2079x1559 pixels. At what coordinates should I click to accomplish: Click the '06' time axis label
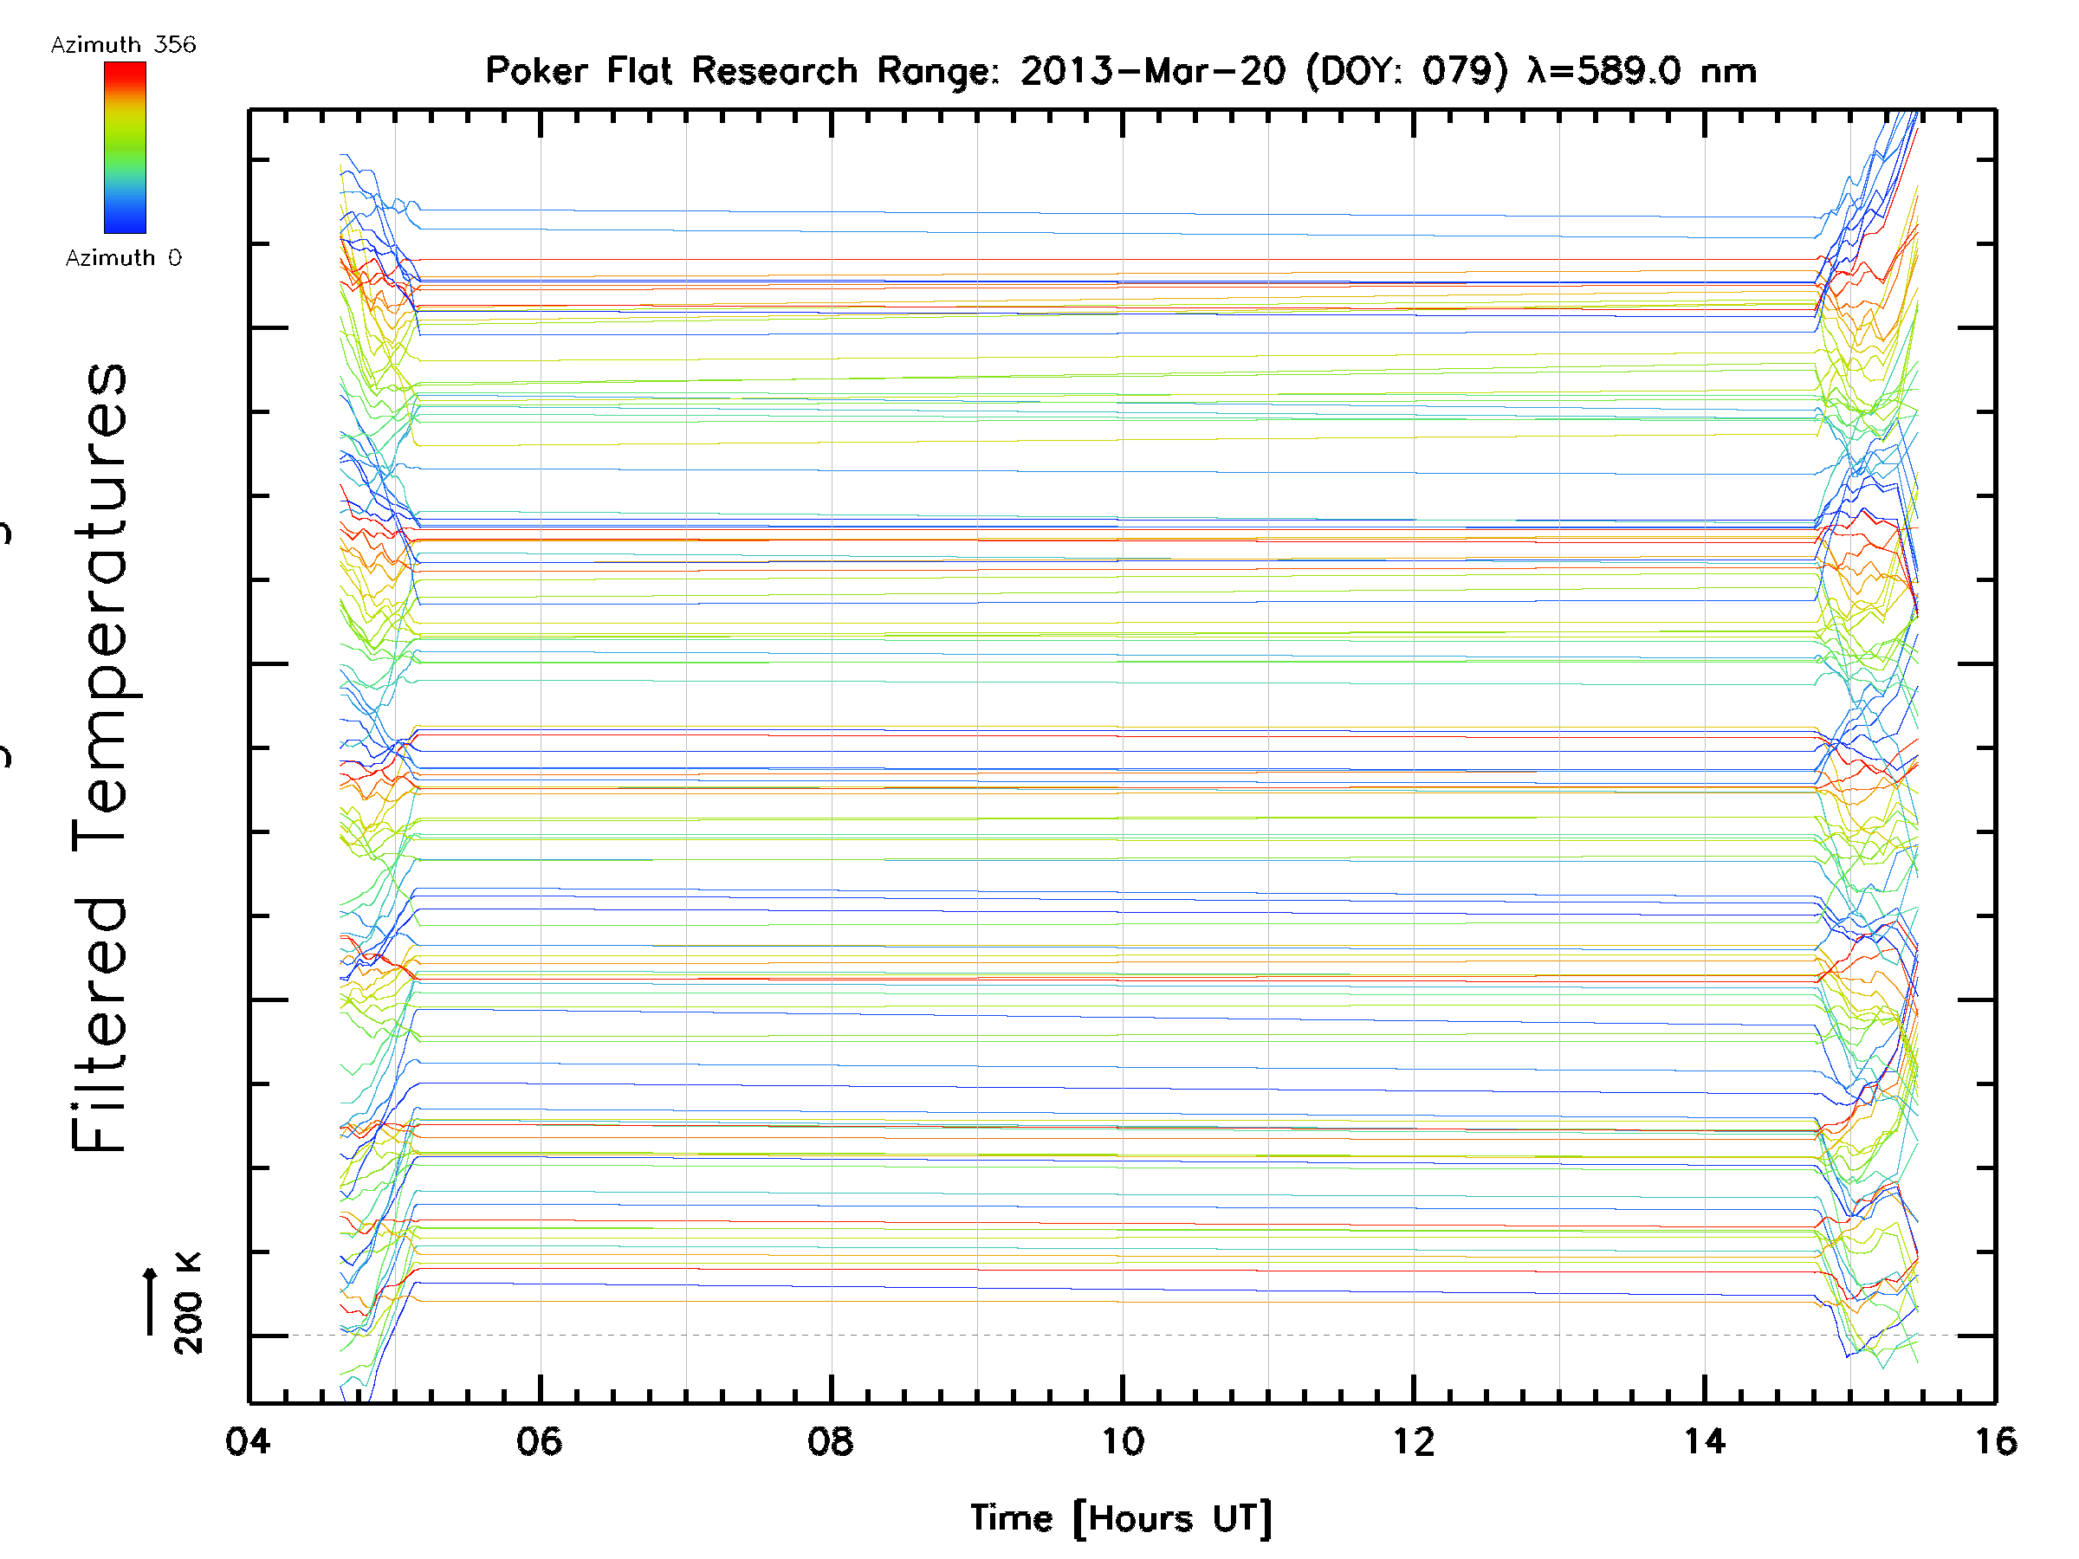pos(540,1441)
